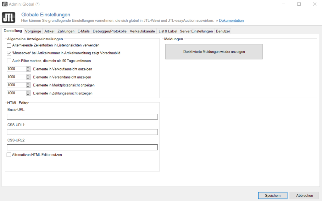Go to the E-Mails tab
This screenshot has height=201, width=322.
tap(84, 31)
